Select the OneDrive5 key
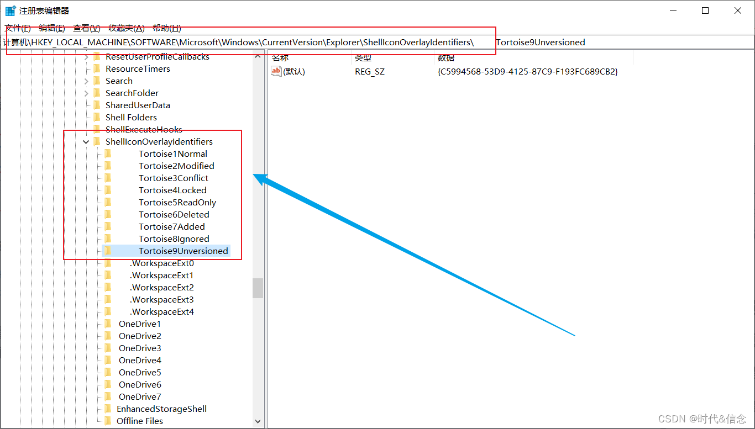 (x=140, y=372)
